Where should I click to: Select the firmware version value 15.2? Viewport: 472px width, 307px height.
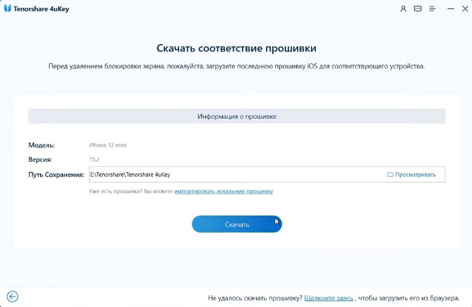(x=94, y=160)
